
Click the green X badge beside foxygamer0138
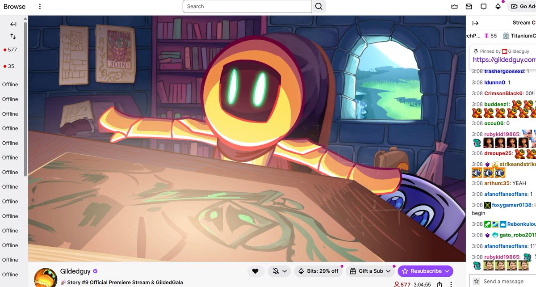coord(487,205)
